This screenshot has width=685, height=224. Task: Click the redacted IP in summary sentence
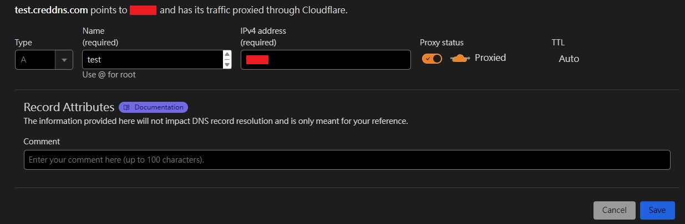[143, 11]
